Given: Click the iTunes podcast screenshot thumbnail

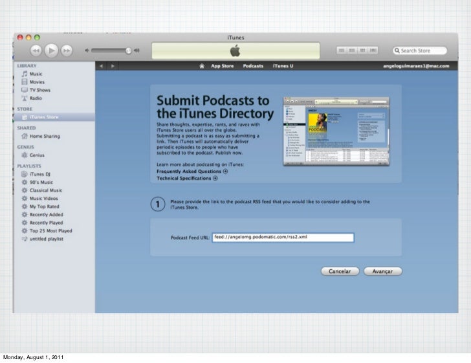Looking at the screenshot, I should tap(336, 131).
